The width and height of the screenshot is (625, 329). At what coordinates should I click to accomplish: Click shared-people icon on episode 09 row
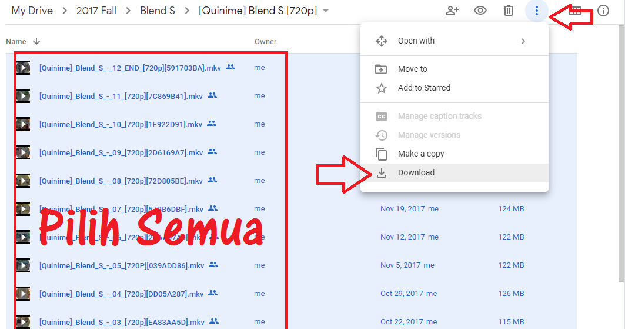coord(212,152)
